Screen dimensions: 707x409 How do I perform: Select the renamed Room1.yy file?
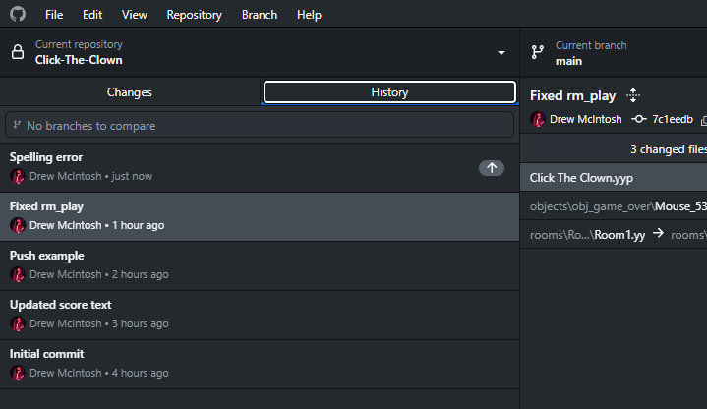(614, 235)
